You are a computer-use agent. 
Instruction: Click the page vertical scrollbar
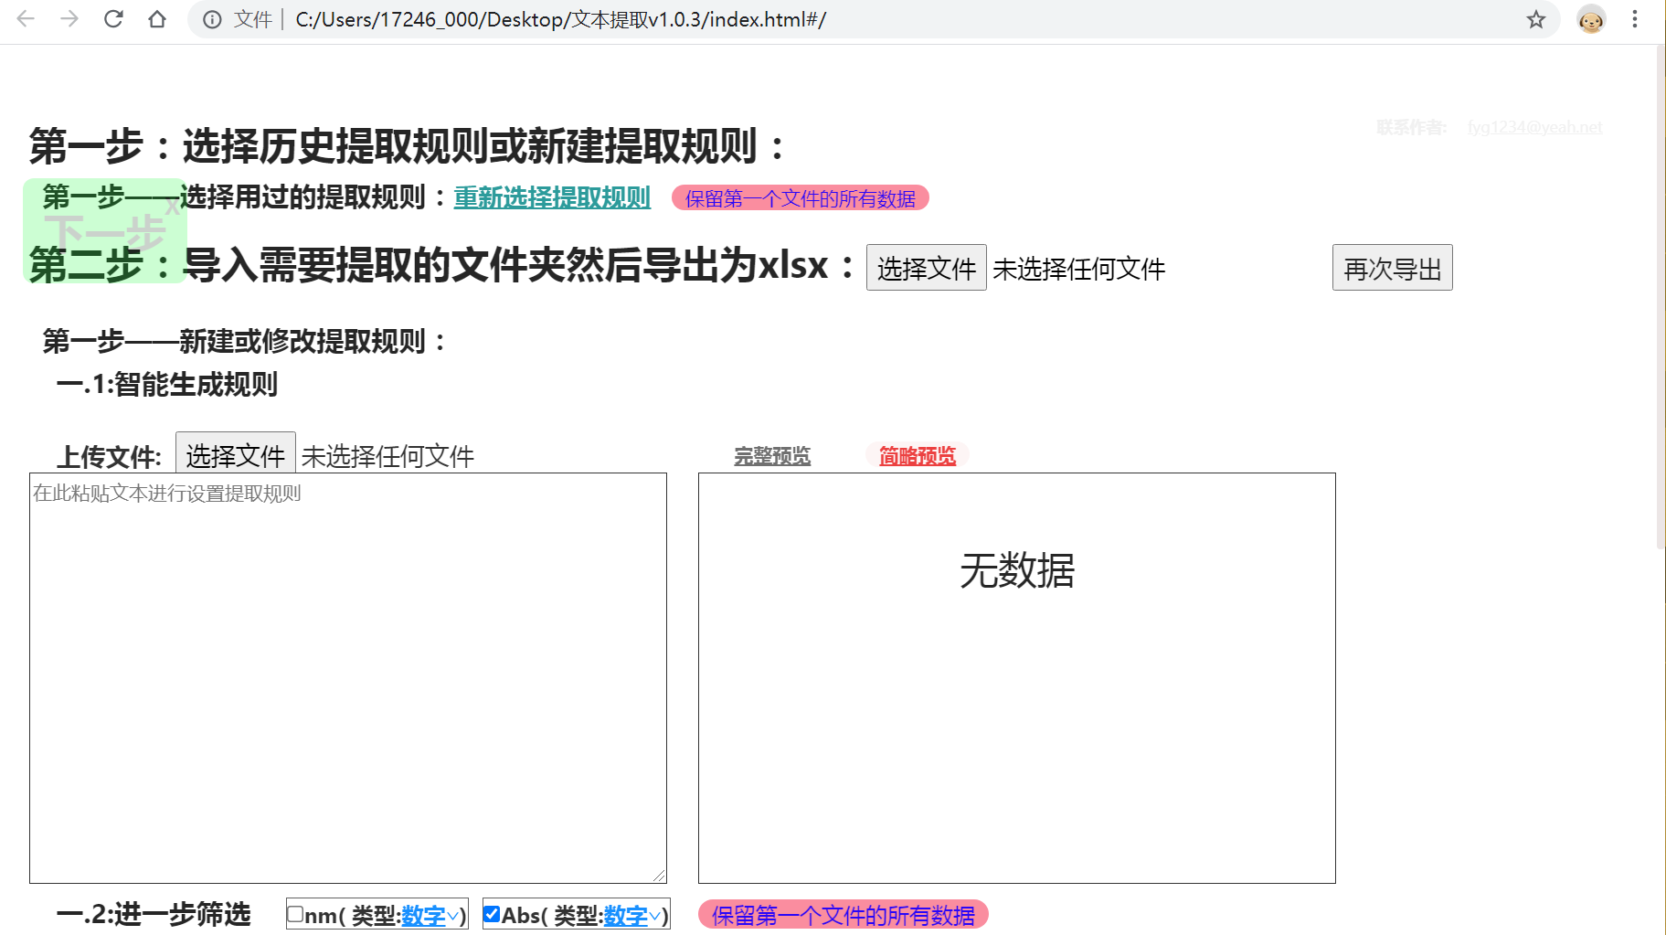coord(1661,297)
